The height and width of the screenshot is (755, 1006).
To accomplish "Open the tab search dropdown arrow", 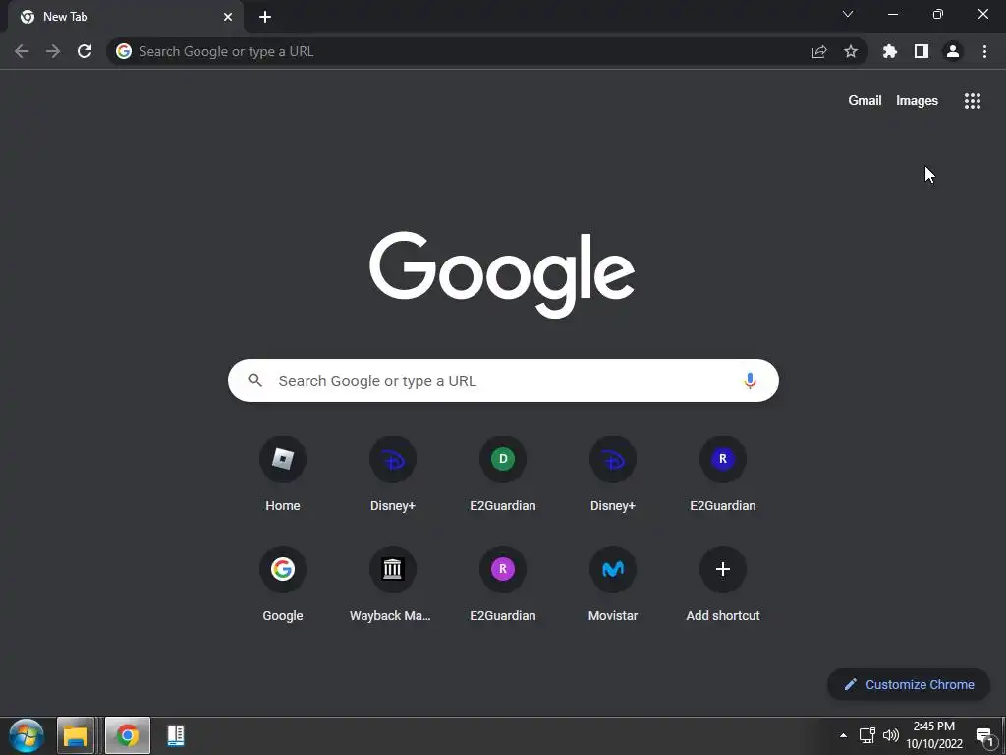I will (848, 14).
